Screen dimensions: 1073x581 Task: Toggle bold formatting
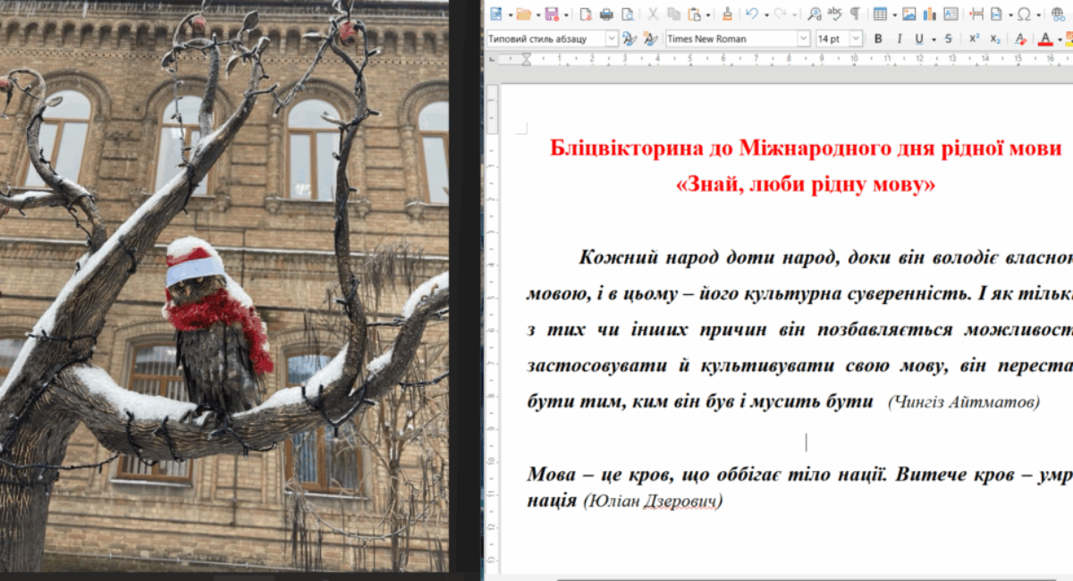[x=878, y=39]
